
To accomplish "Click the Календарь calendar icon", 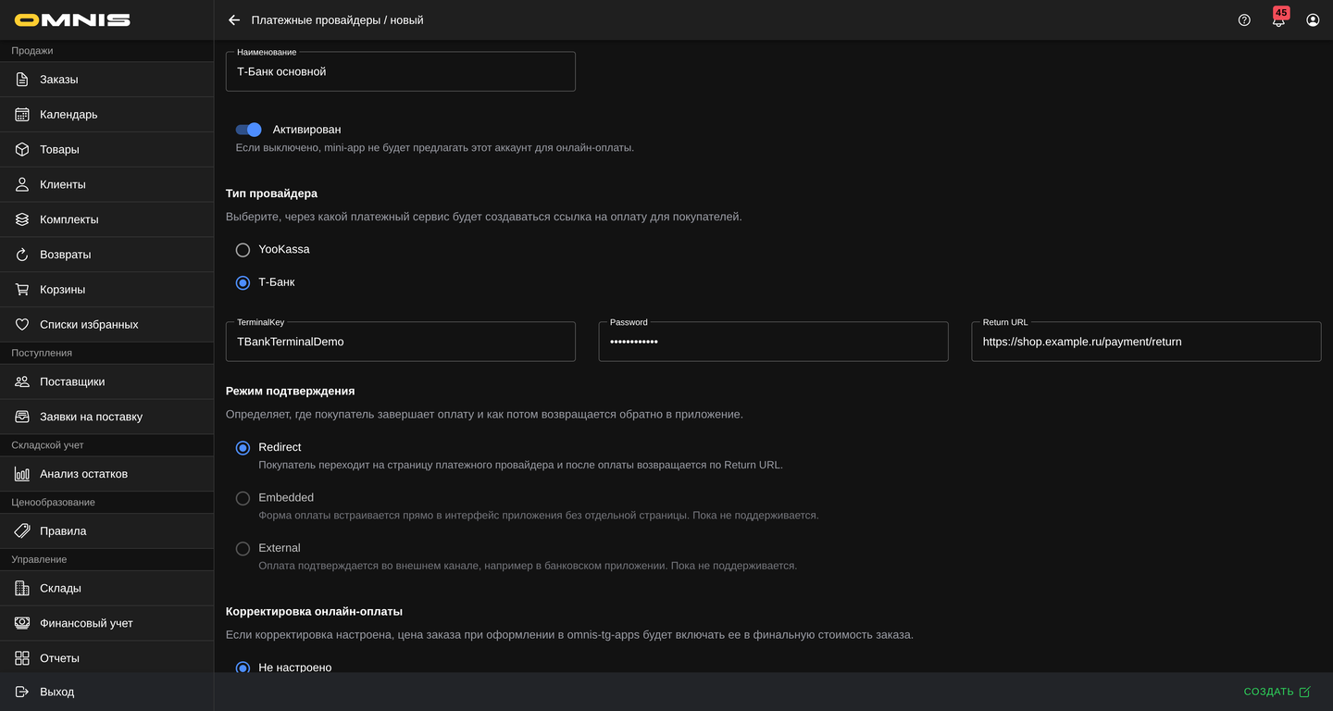I will [22, 115].
